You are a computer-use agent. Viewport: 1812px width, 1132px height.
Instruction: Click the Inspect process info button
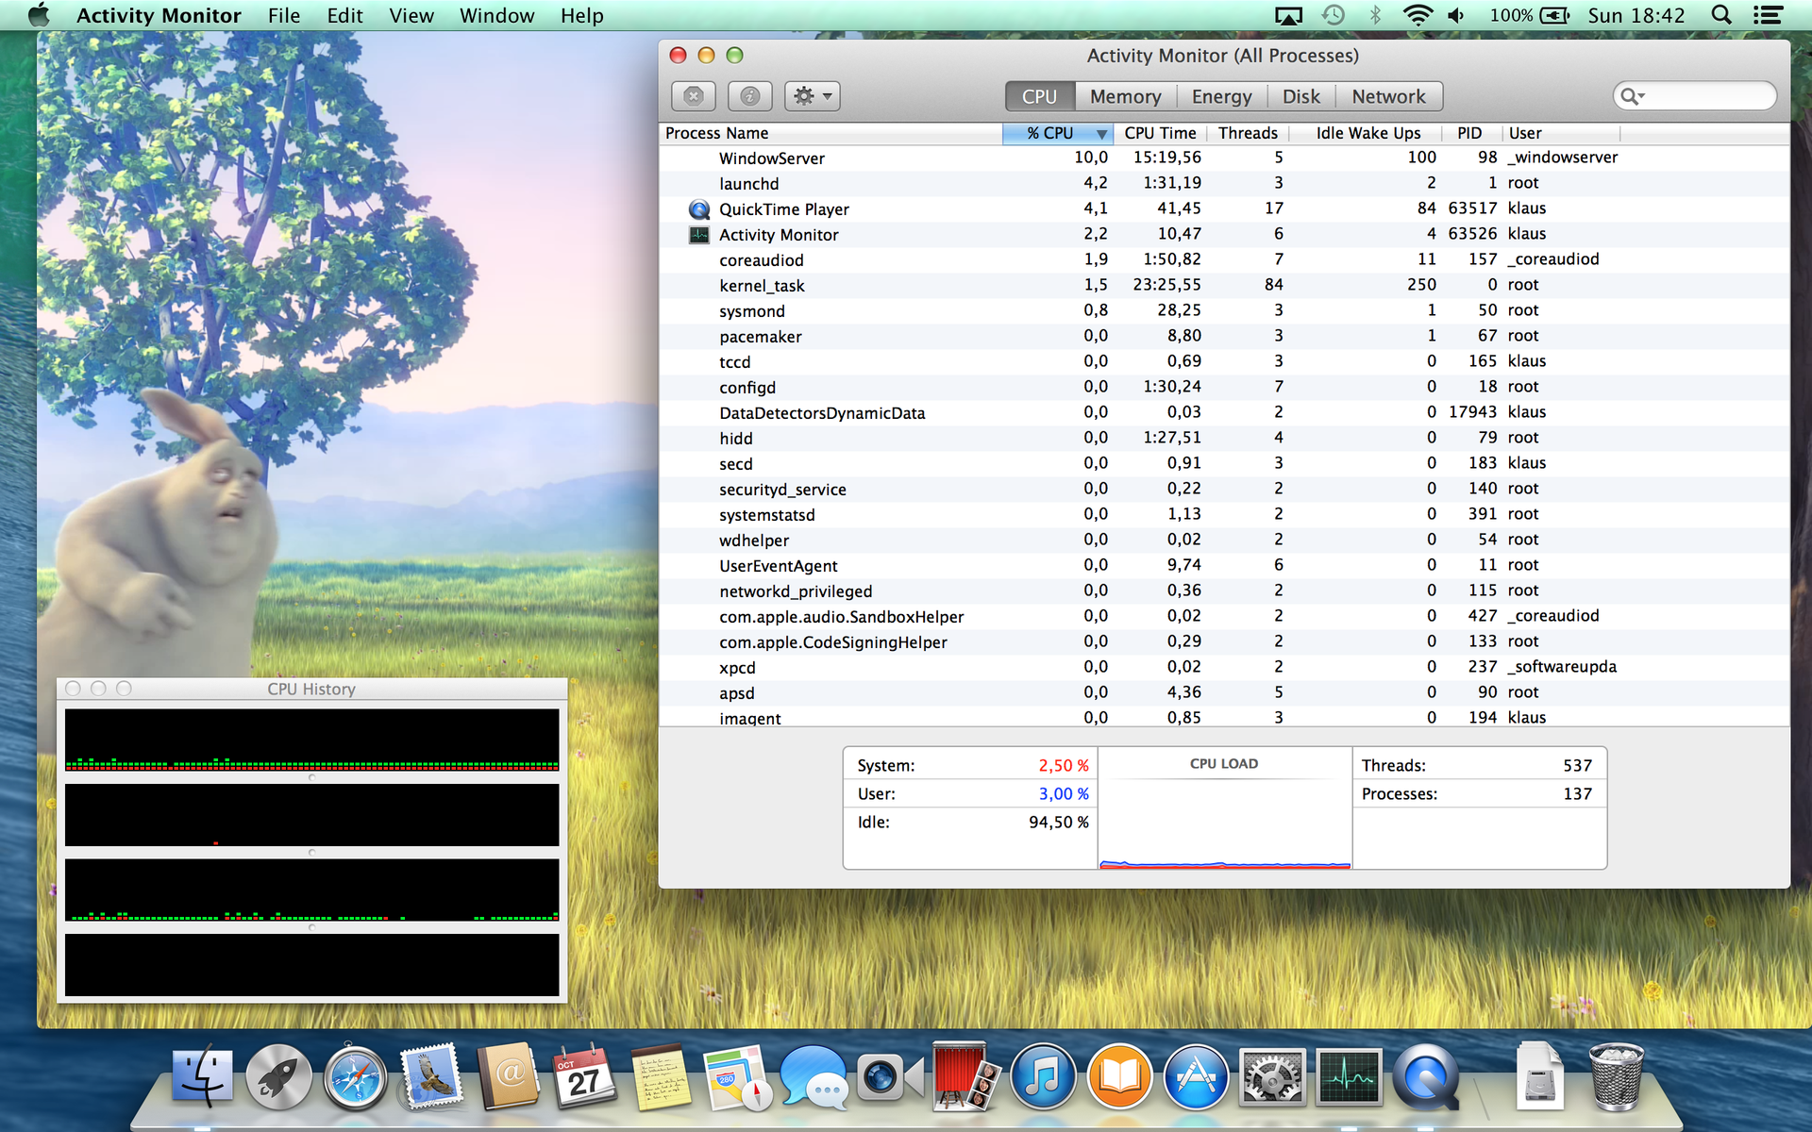click(750, 96)
